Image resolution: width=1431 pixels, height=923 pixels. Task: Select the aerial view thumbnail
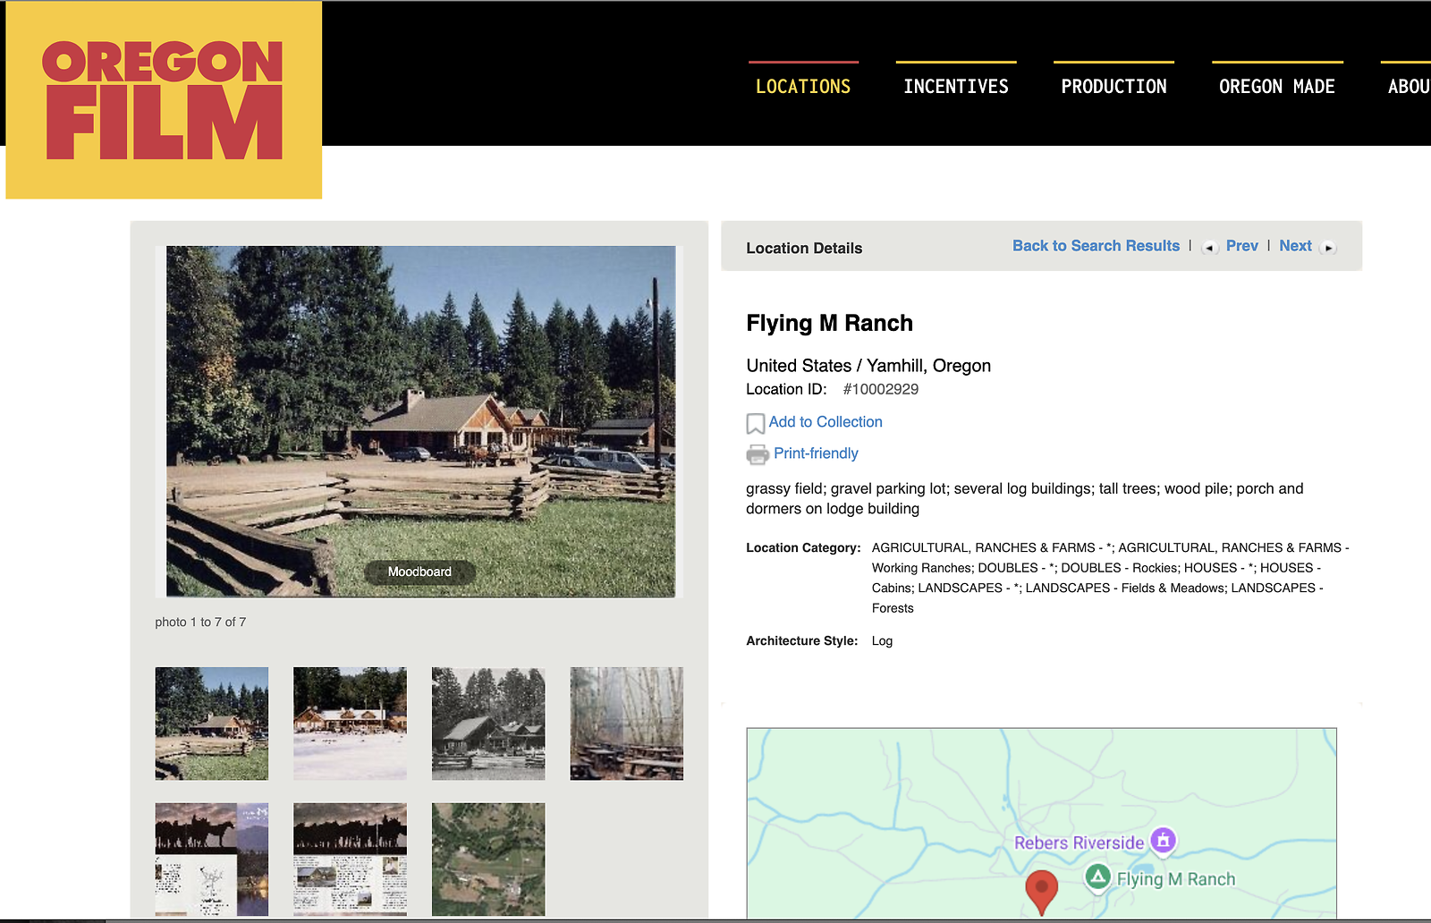488,859
